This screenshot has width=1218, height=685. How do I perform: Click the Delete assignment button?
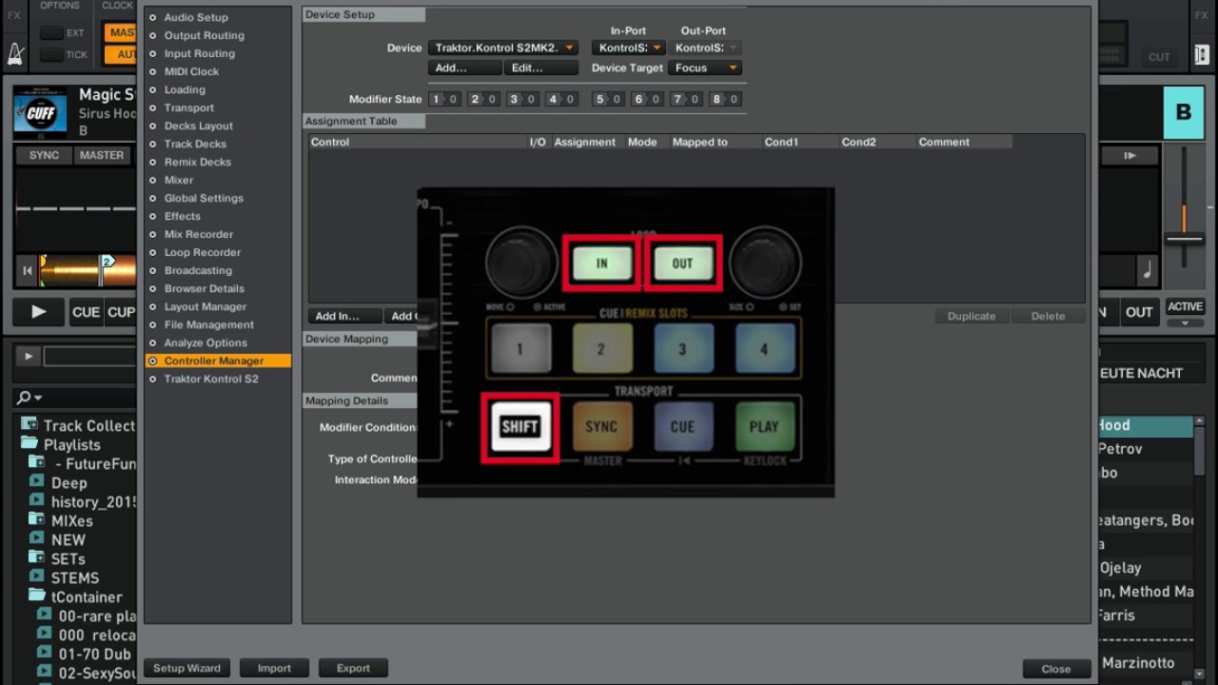pyautogui.click(x=1048, y=316)
